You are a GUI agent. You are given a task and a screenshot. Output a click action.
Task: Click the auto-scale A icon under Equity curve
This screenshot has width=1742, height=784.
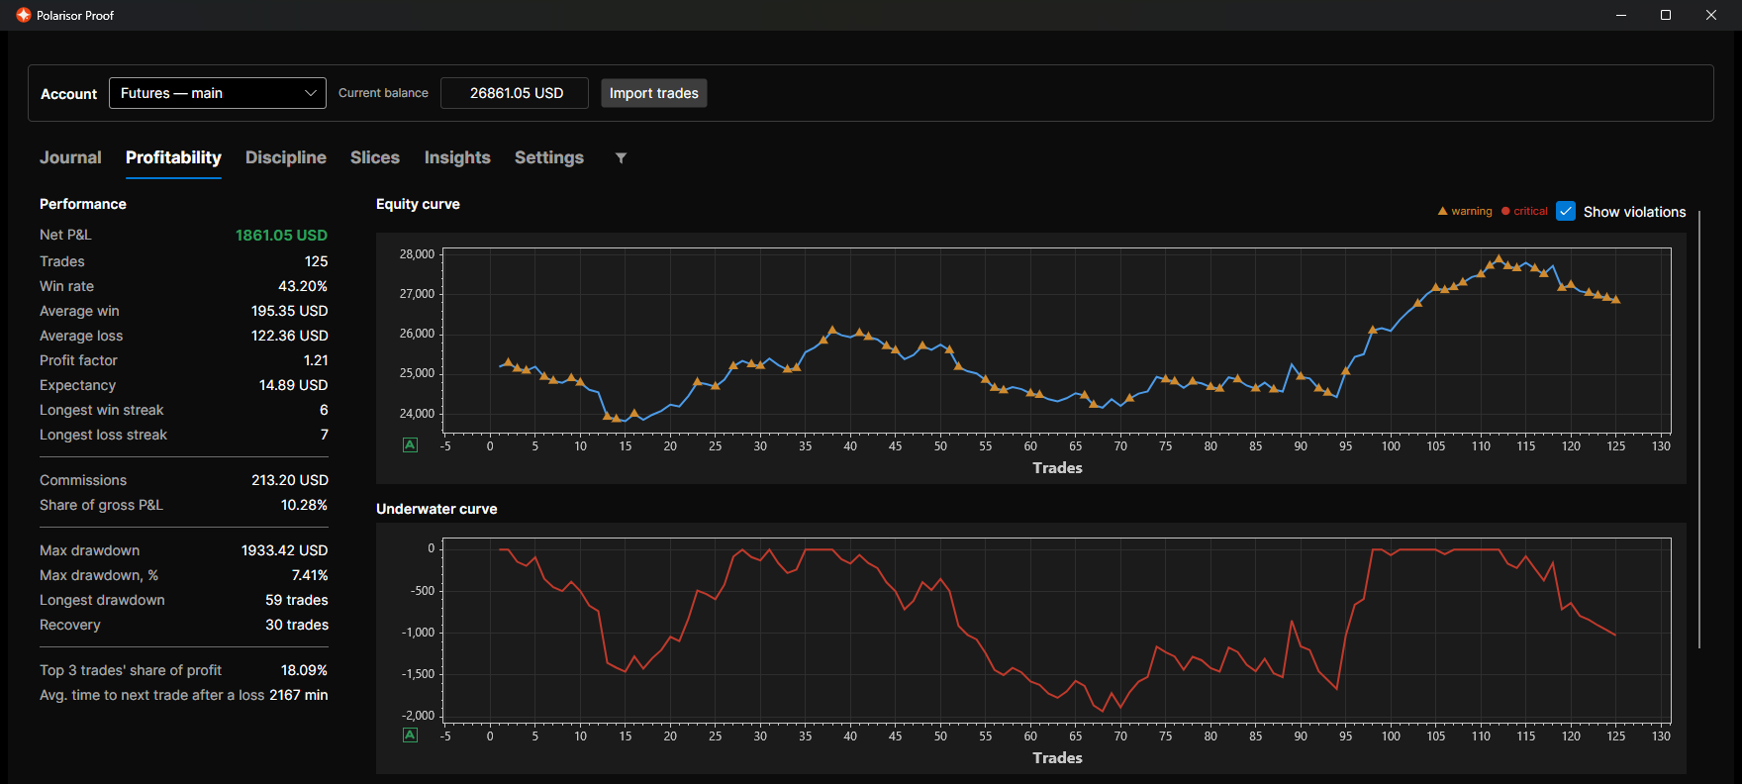coord(411,445)
